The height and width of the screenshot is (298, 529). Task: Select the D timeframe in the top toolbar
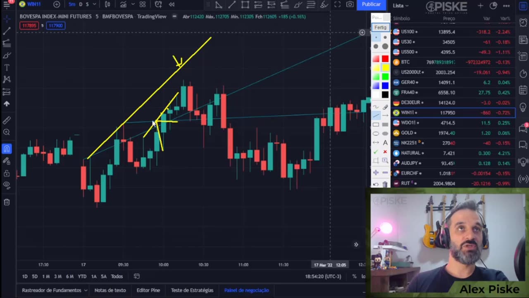pos(81,4)
